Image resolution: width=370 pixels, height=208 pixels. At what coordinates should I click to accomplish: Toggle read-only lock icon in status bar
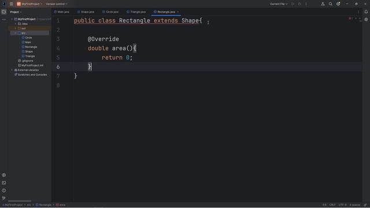point(365,205)
